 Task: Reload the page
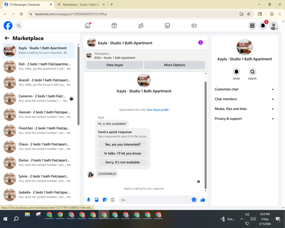[21, 14]
